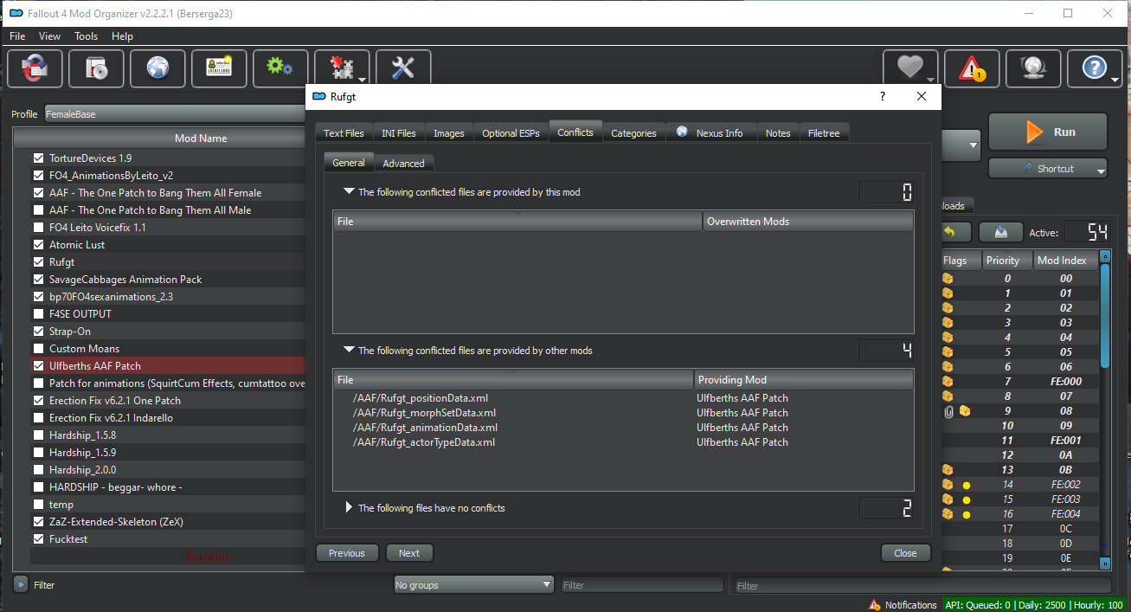
Task: Enable the Custom Moans checkbox
Action: [x=38, y=349]
